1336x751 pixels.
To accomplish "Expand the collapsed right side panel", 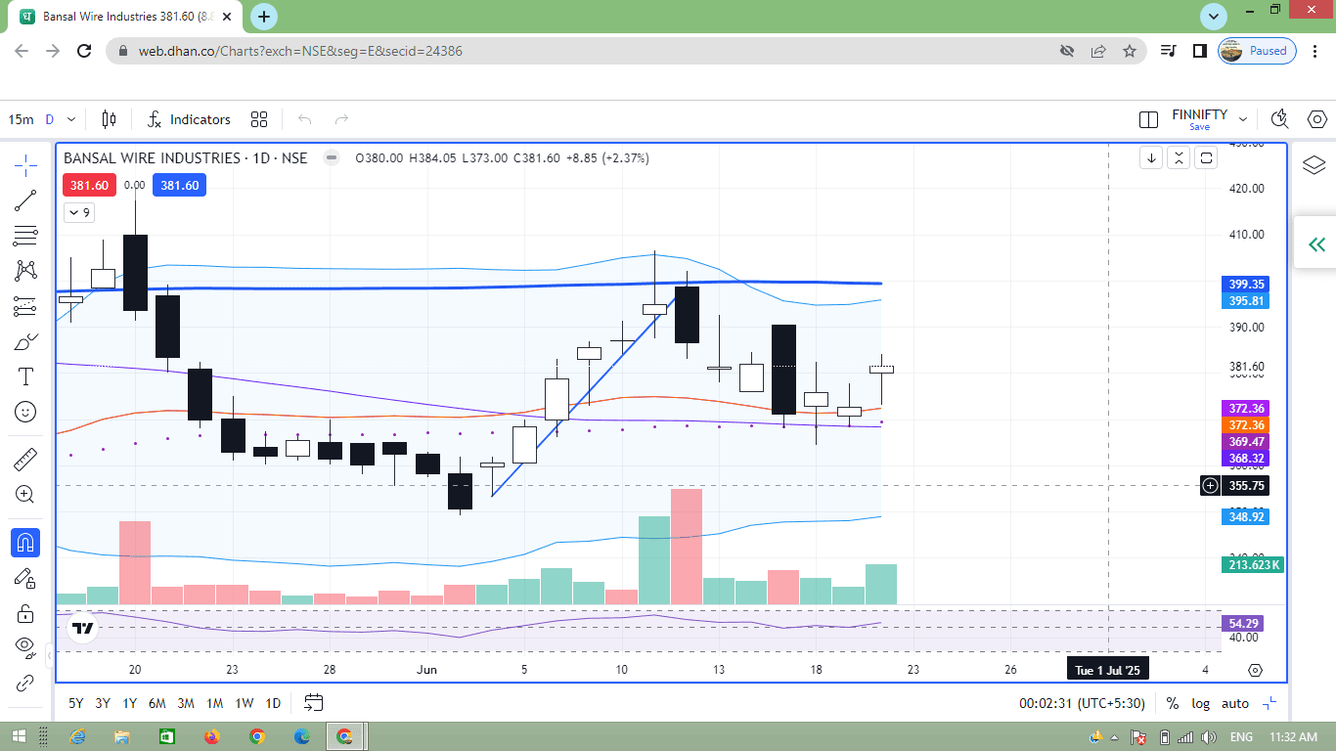I will (1316, 244).
